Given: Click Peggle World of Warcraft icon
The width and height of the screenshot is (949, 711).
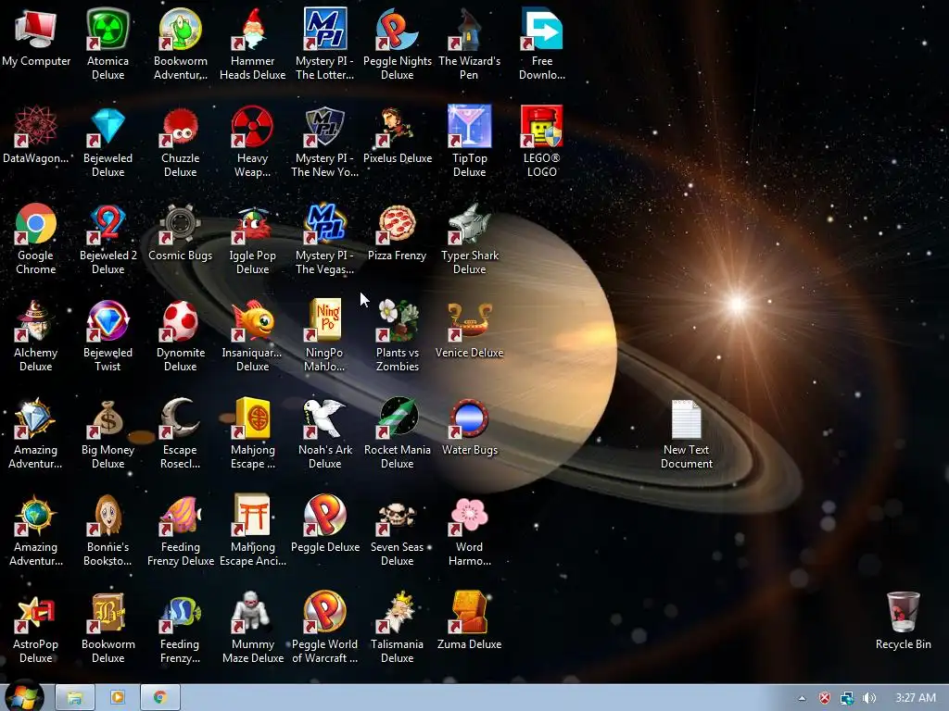Looking at the screenshot, I should [325, 614].
